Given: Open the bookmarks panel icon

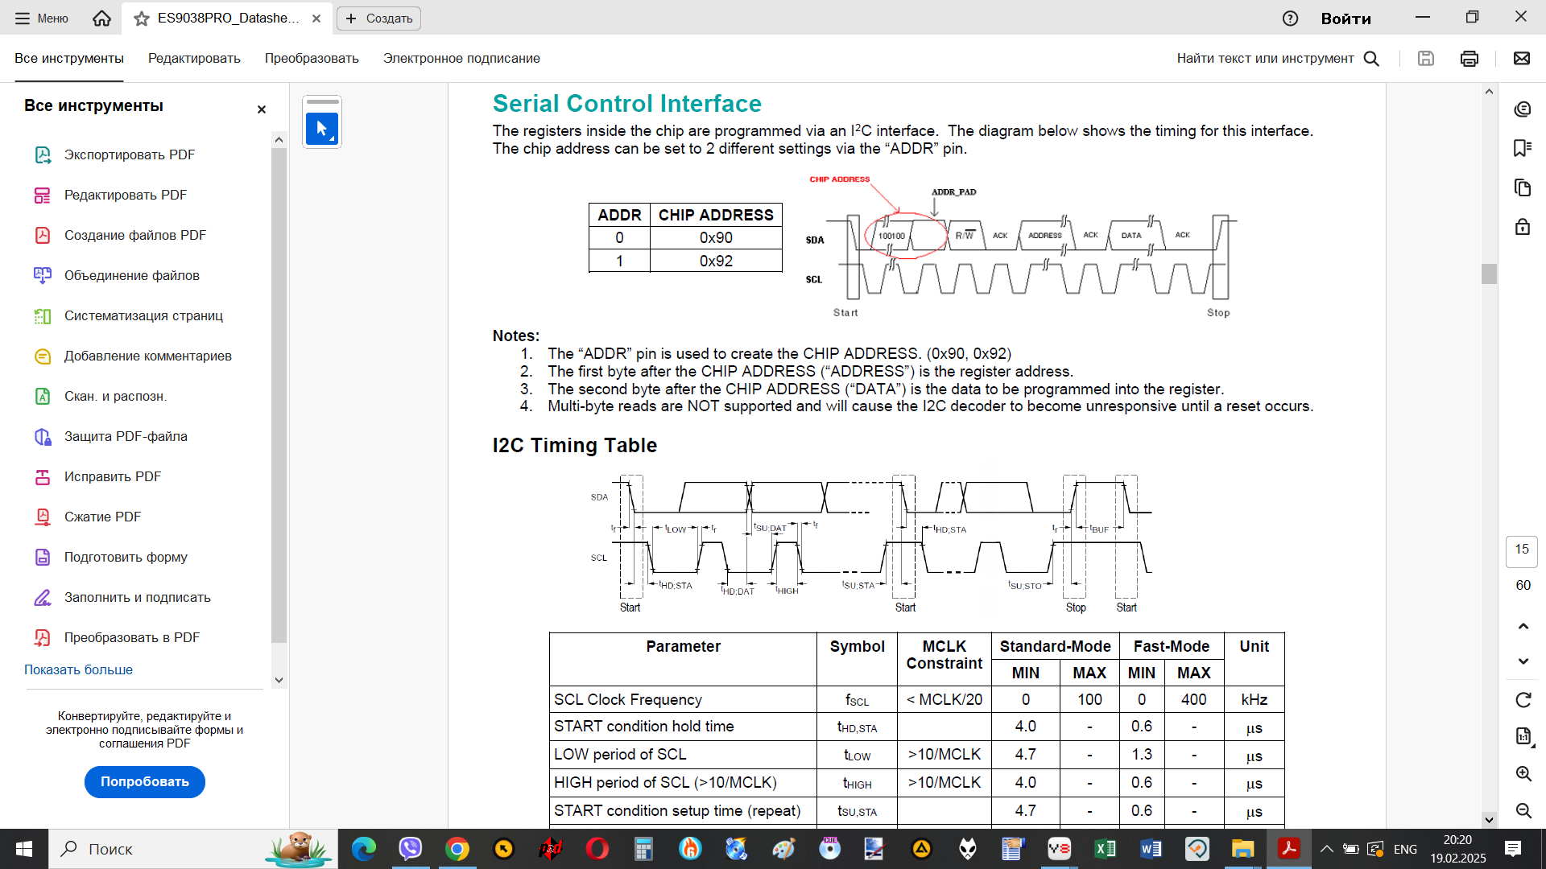Looking at the screenshot, I should click(x=1522, y=148).
